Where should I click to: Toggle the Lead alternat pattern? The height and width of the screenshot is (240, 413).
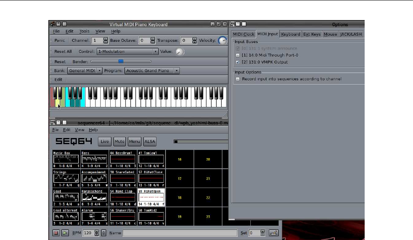[66, 217]
